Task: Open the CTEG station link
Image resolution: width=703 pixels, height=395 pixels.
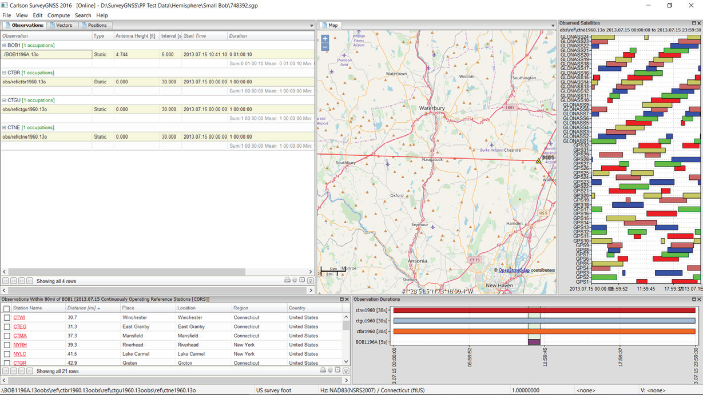Action: coord(19,327)
